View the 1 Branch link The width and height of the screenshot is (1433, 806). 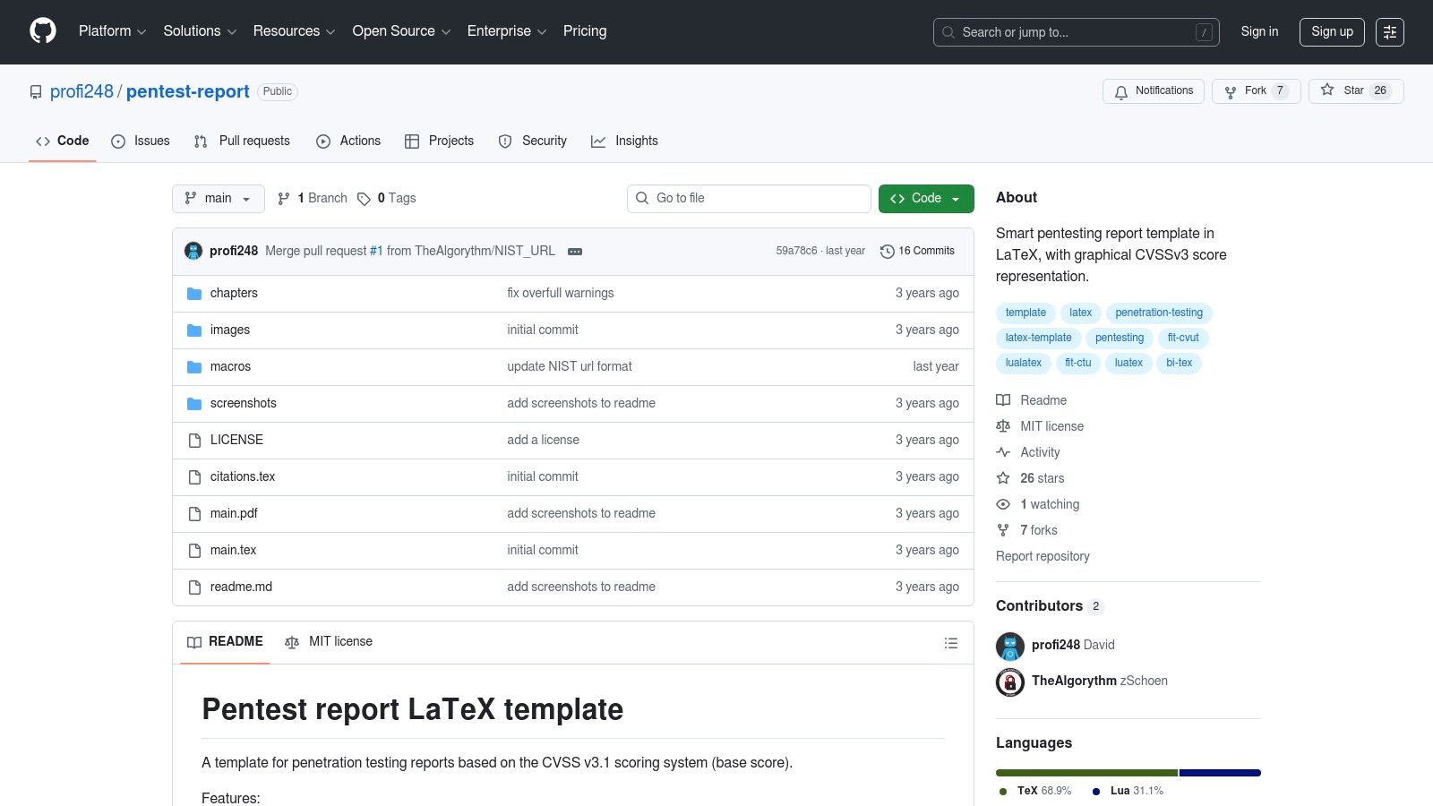[313, 199]
